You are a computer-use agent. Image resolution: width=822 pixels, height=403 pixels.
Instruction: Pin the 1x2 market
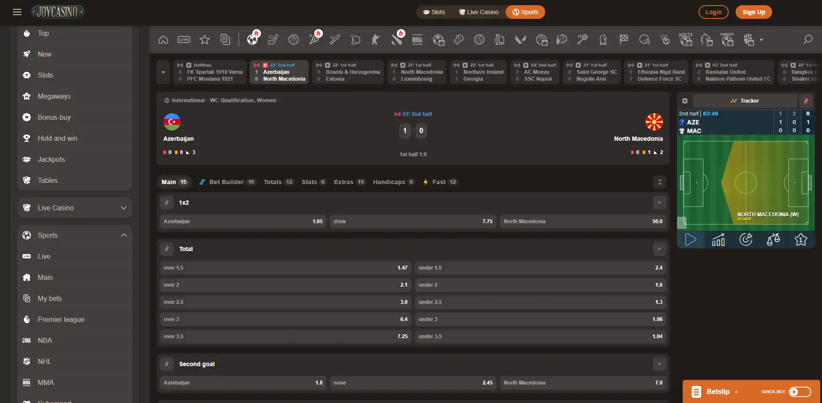tap(167, 203)
